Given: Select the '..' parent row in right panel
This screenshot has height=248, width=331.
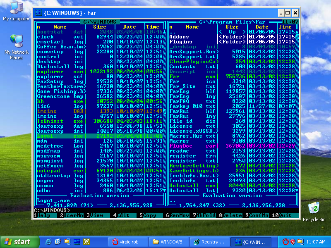Looking at the screenshot, I should (x=233, y=32).
